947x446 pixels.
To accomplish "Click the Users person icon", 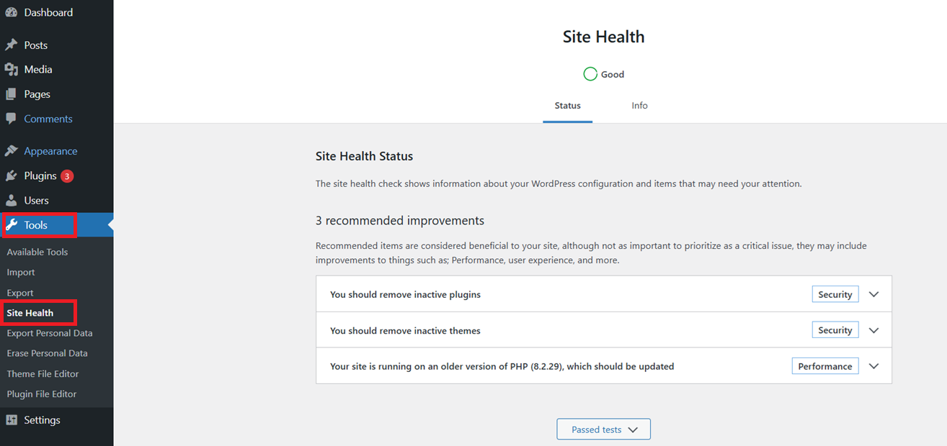I will click(11, 200).
